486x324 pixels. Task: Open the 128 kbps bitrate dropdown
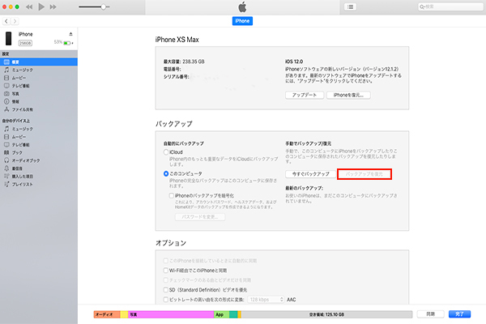[x=266, y=300]
